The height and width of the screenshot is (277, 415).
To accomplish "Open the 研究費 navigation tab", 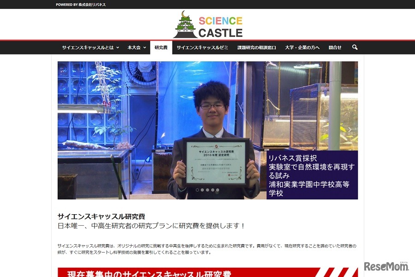I will coord(161,47).
